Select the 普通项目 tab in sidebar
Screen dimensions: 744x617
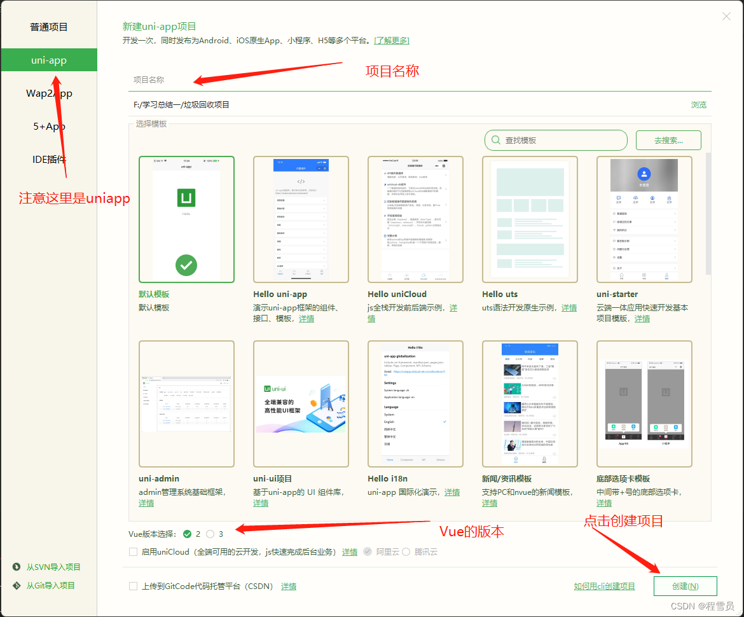tap(49, 27)
